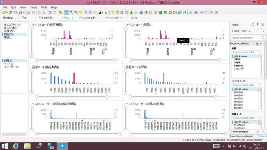Pin the Filters panel
The image size is (267, 150).
258,25
